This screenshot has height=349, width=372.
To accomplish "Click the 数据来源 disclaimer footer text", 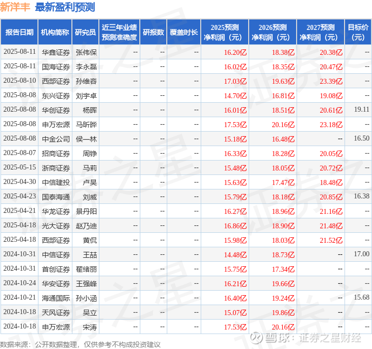I will coord(80,345).
